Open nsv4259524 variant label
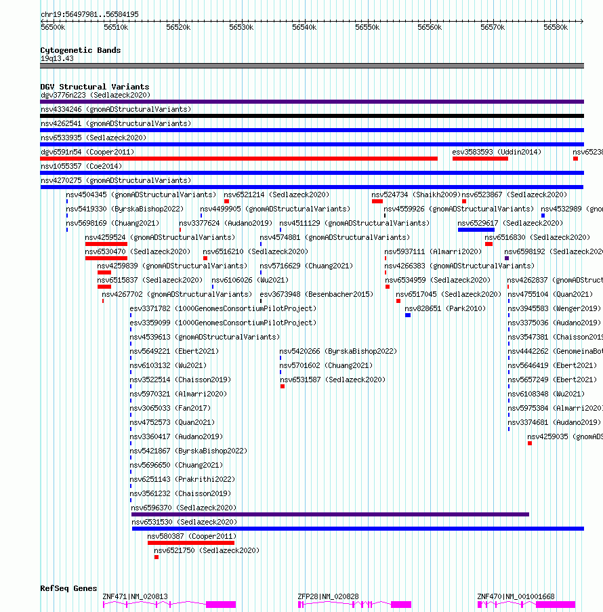The height and width of the screenshot is (612, 603). pos(160,238)
